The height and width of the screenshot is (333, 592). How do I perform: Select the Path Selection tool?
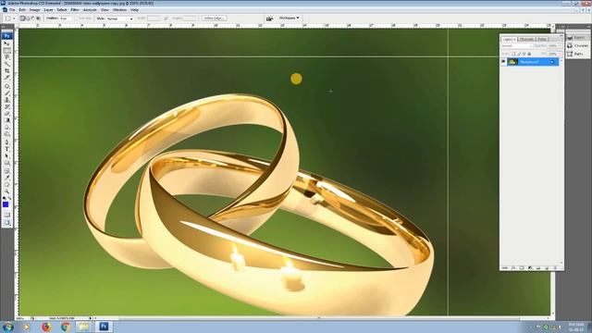[6, 156]
